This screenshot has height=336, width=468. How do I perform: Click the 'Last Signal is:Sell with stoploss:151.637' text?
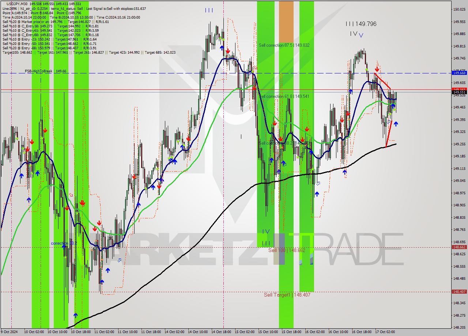click(116, 9)
